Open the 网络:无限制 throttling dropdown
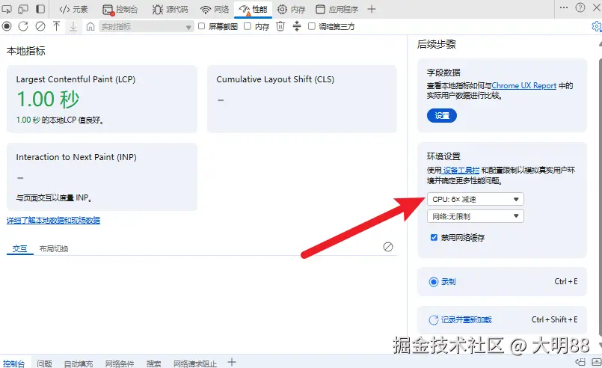Image resolution: width=602 pixels, height=368 pixels. pyautogui.click(x=476, y=216)
